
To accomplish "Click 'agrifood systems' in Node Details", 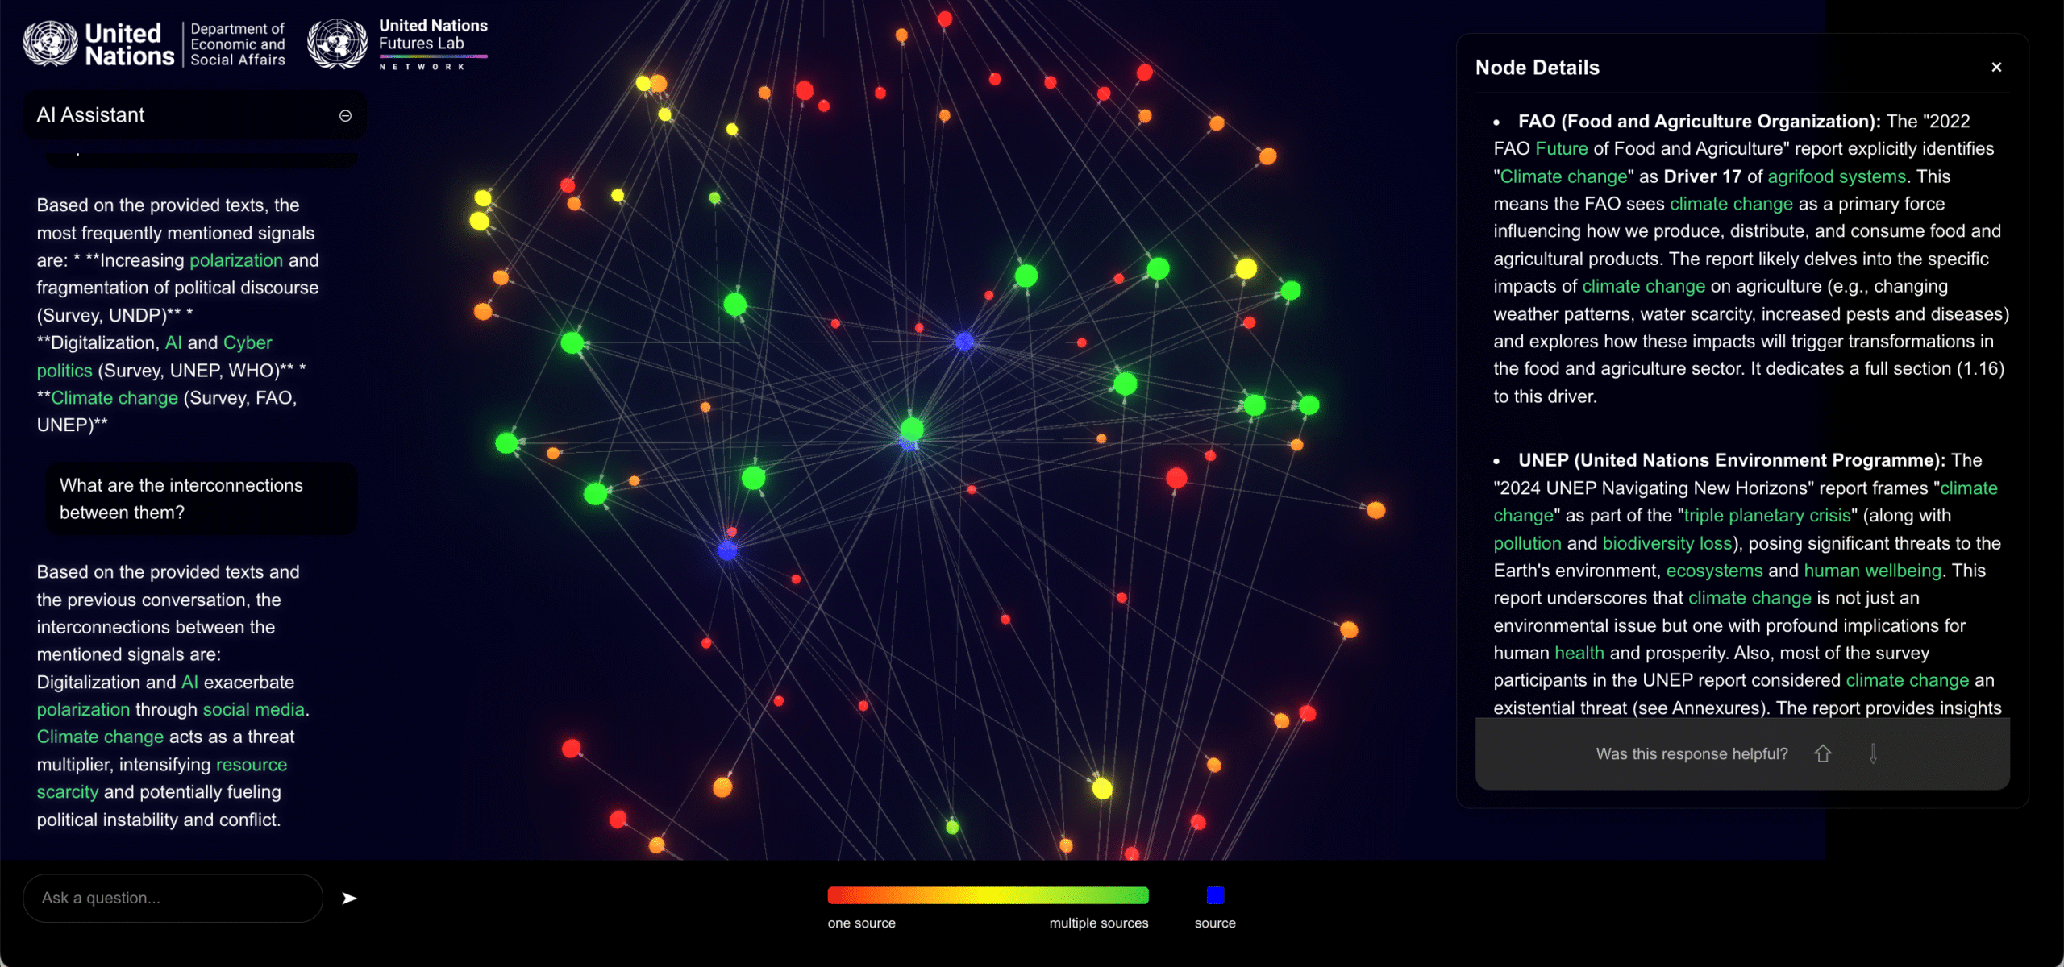I will pyautogui.click(x=1837, y=176).
